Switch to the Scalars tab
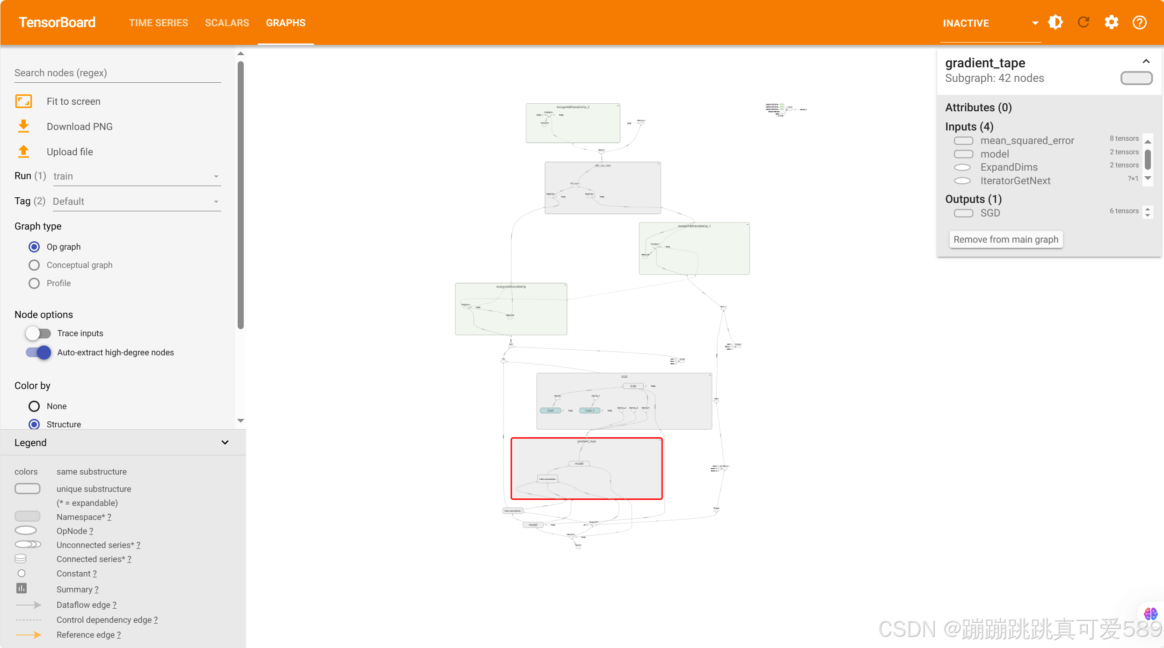1164x648 pixels. click(227, 23)
